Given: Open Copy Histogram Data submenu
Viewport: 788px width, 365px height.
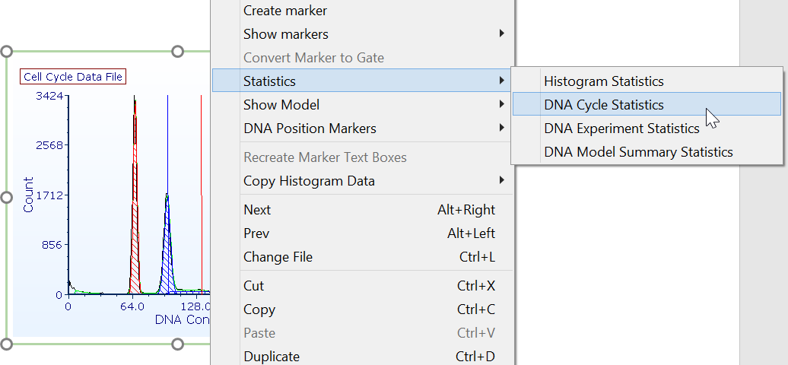Looking at the screenshot, I should 309,181.
